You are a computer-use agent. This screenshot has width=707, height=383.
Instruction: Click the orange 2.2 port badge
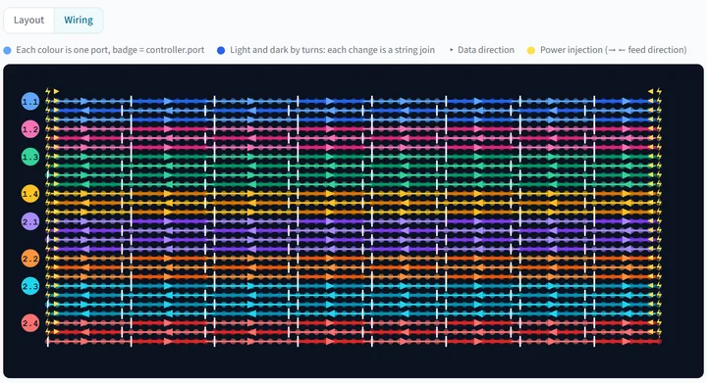pyautogui.click(x=30, y=259)
